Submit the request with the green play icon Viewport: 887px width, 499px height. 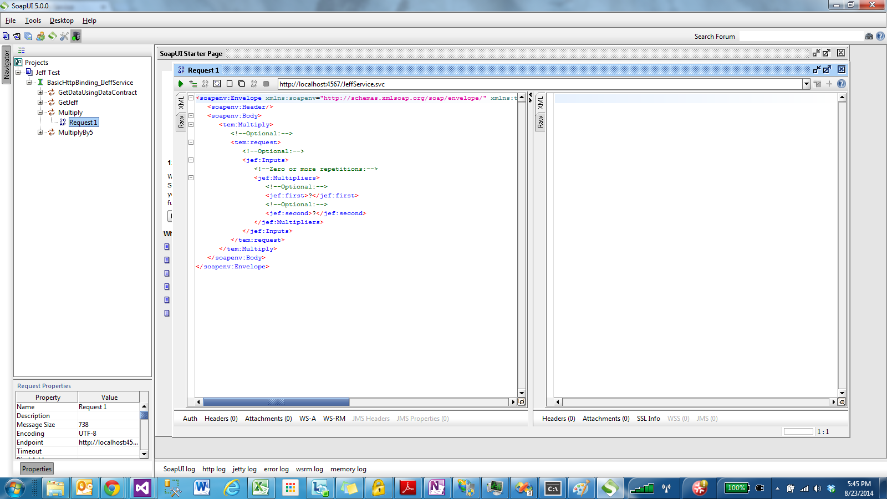180,84
